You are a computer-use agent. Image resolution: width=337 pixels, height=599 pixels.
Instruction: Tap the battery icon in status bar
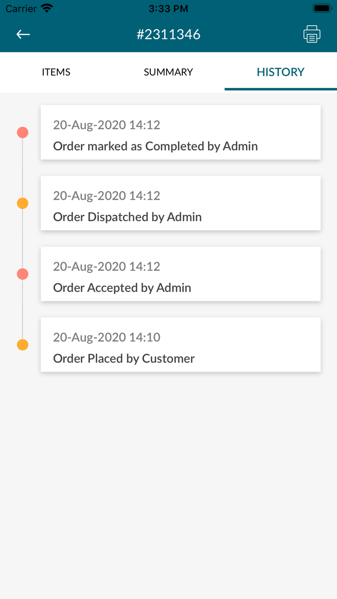tap(321, 8)
